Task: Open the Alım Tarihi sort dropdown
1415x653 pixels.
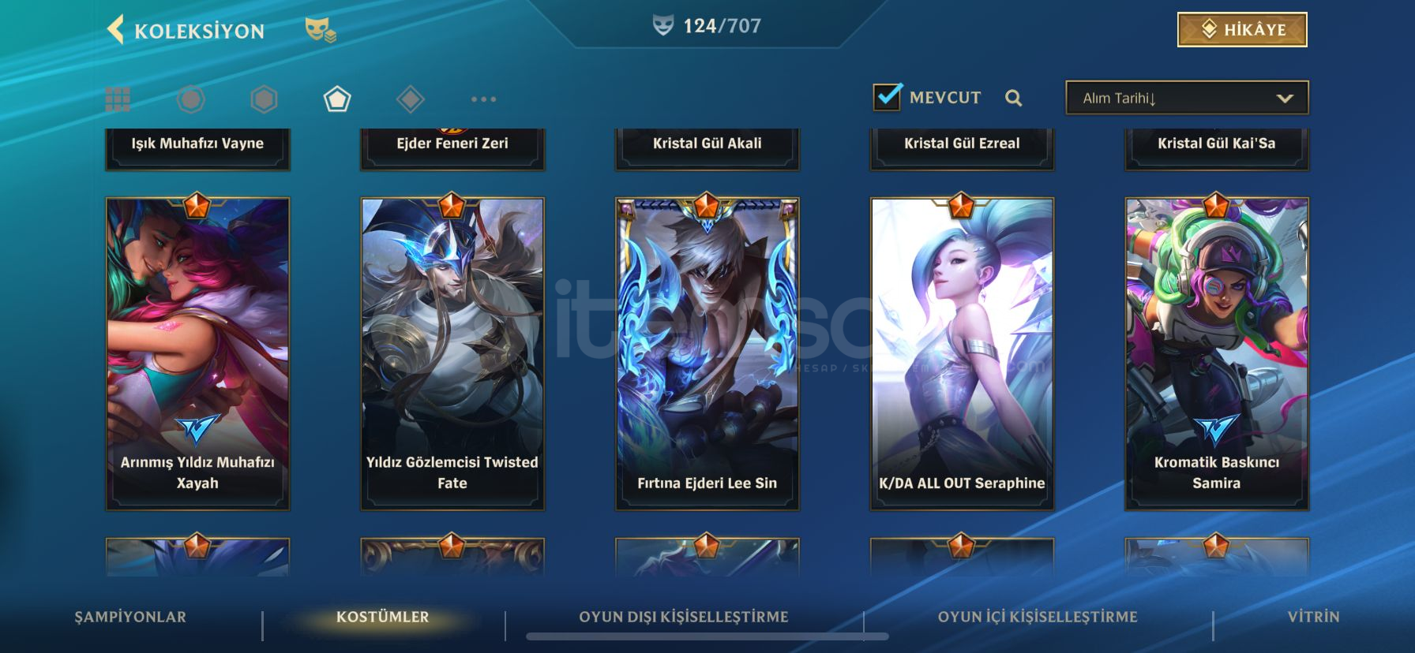Action: coord(1187,98)
